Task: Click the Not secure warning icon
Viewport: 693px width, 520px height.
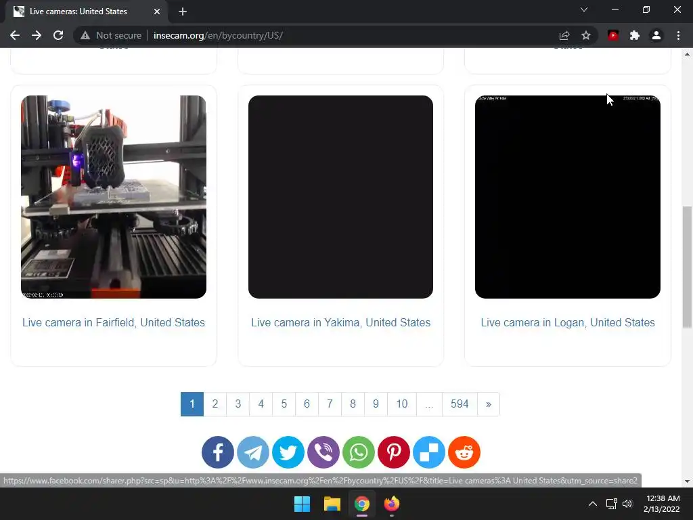Action: [85, 35]
